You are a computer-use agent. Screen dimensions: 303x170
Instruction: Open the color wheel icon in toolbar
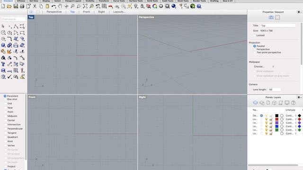[155, 6]
